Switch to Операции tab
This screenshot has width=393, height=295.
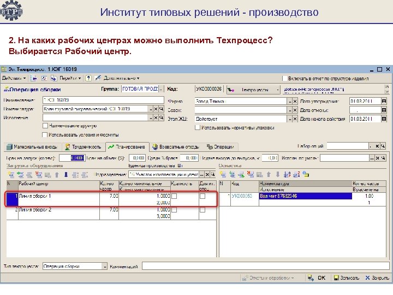tap(220, 147)
